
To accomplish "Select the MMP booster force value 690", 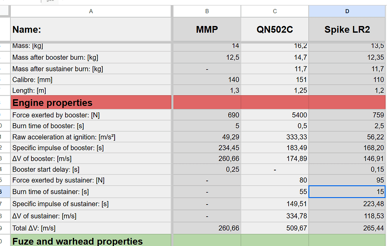I will point(207,115).
